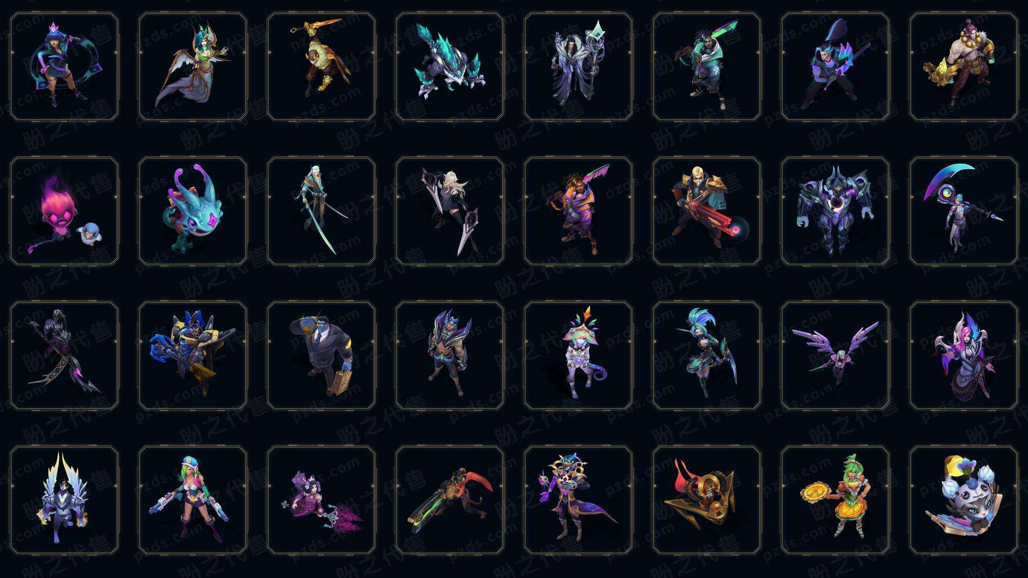Pick the blue and yellow mech robot

[x=193, y=355]
